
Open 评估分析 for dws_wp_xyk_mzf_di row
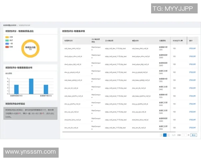[x=193, y=112]
